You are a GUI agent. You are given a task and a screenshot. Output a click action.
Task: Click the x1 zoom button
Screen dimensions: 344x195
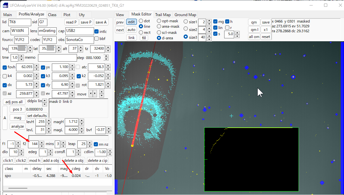[265, 30]
